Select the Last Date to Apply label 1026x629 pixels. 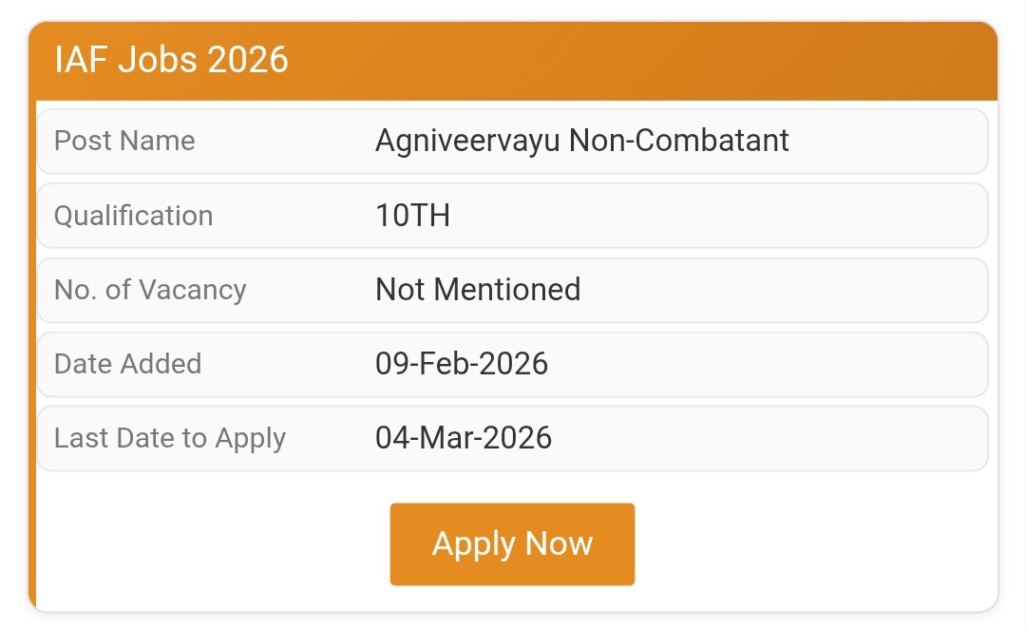[170, 438]
